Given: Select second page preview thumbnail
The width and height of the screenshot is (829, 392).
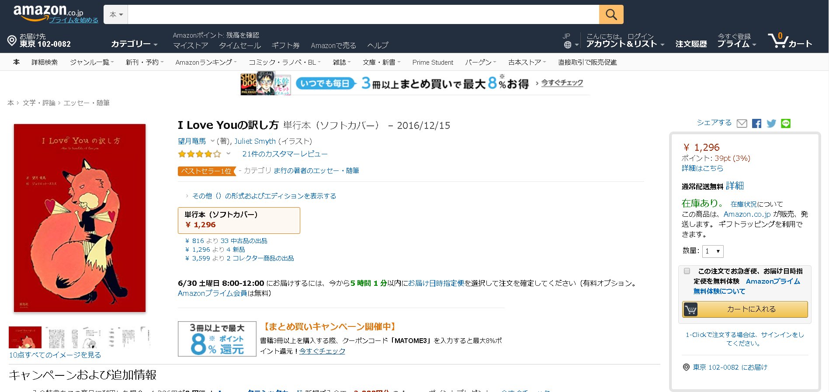Looking at the screenshot, I should click(56, 337).
